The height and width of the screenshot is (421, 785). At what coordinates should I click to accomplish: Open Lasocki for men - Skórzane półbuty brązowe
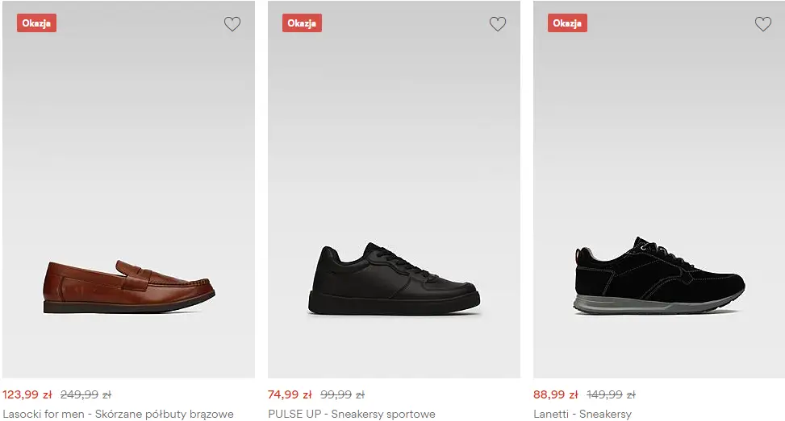(x=118, y=415)
